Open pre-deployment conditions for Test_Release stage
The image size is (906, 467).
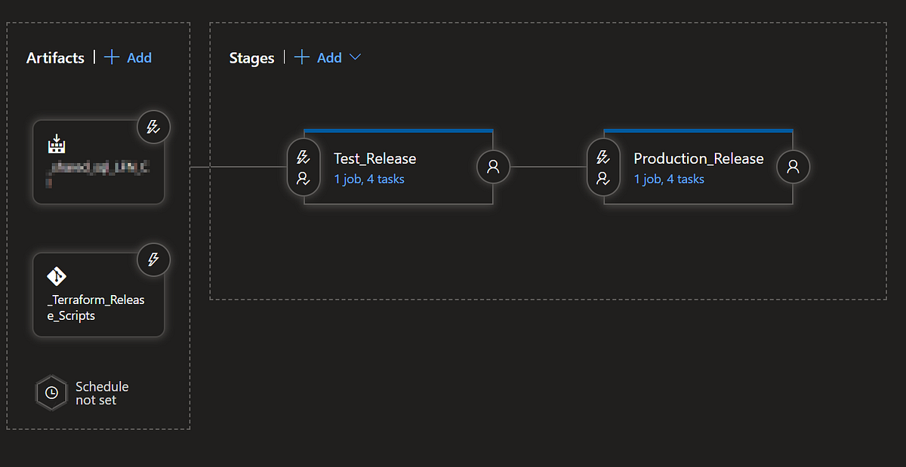tap(304, 157)
